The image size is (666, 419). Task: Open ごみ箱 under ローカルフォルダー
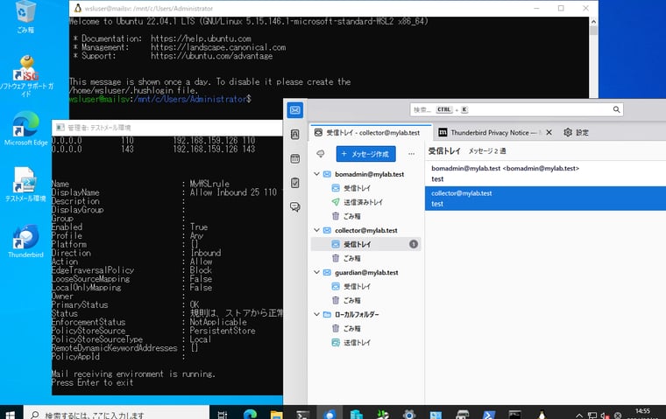pos(365,328)
